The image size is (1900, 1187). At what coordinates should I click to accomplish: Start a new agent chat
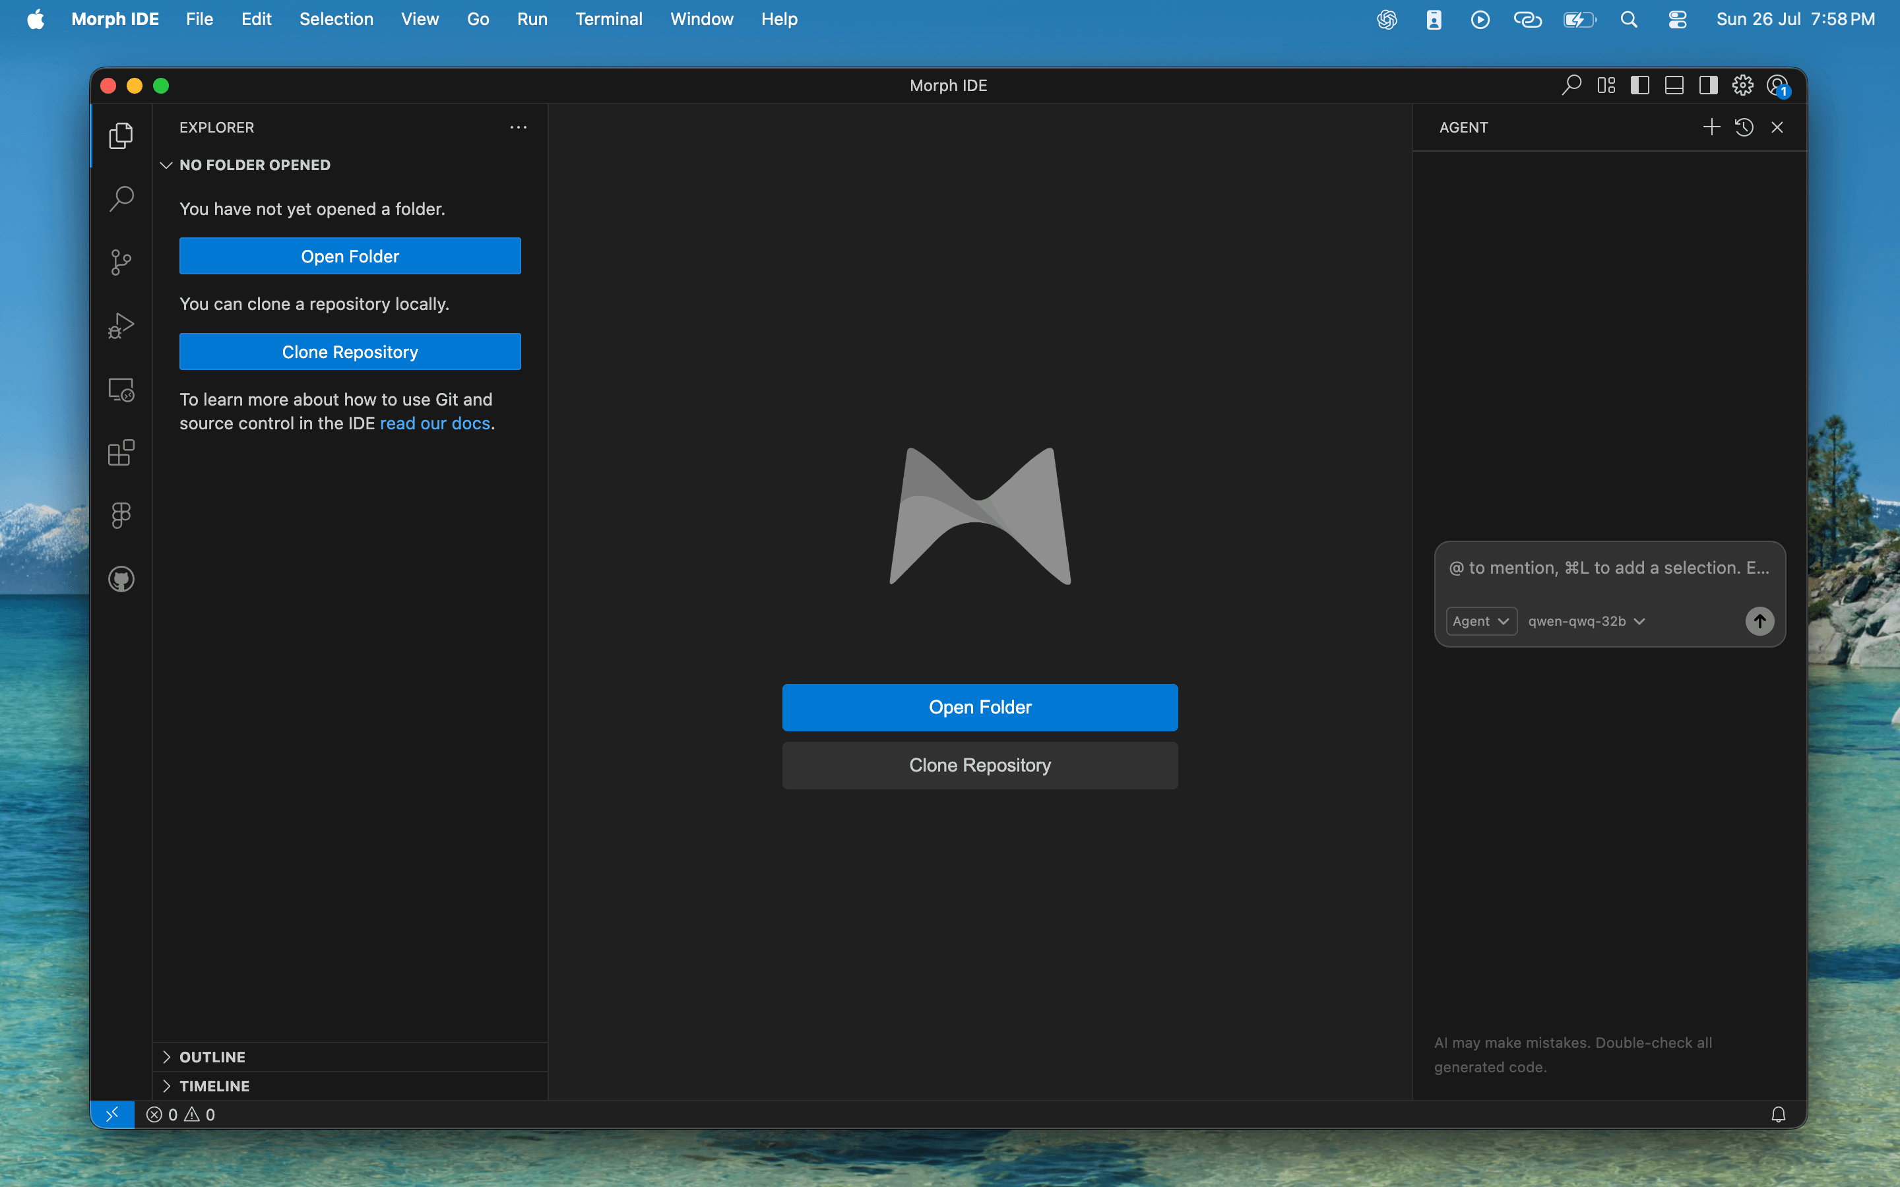click(1711, 127)
